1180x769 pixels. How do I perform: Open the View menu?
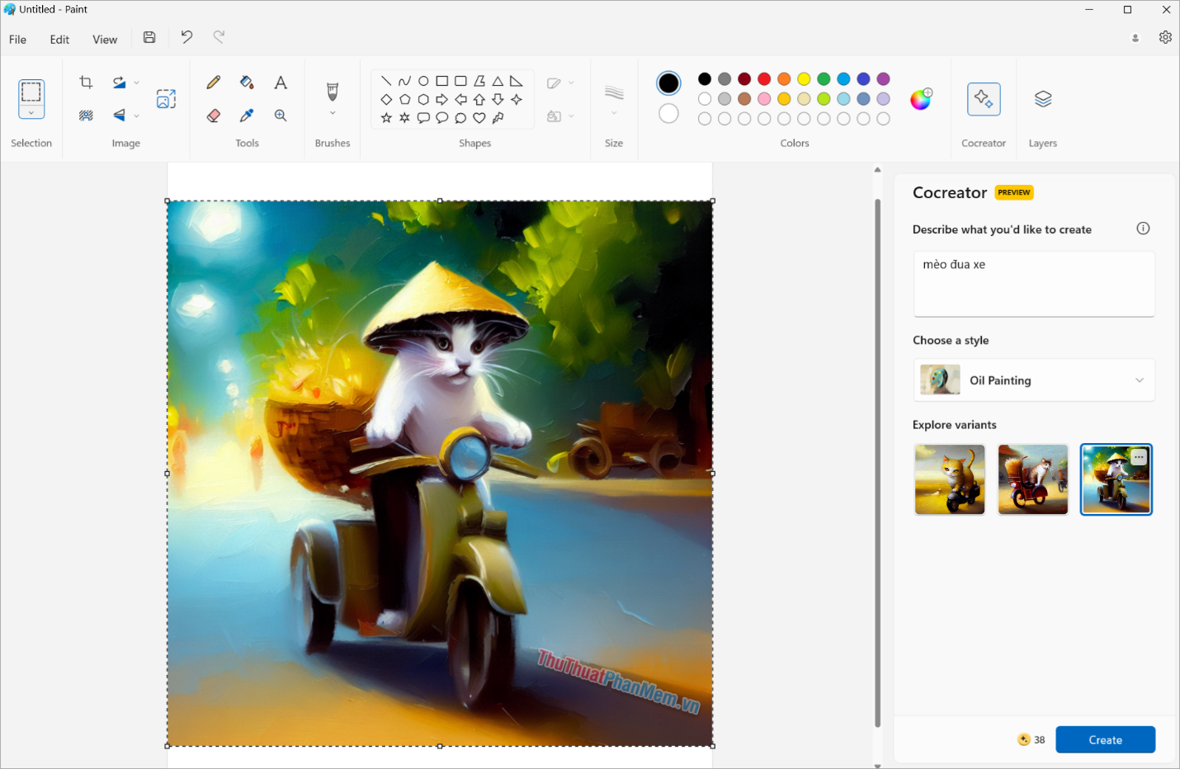pyautogui.click(x=105, y=39)
